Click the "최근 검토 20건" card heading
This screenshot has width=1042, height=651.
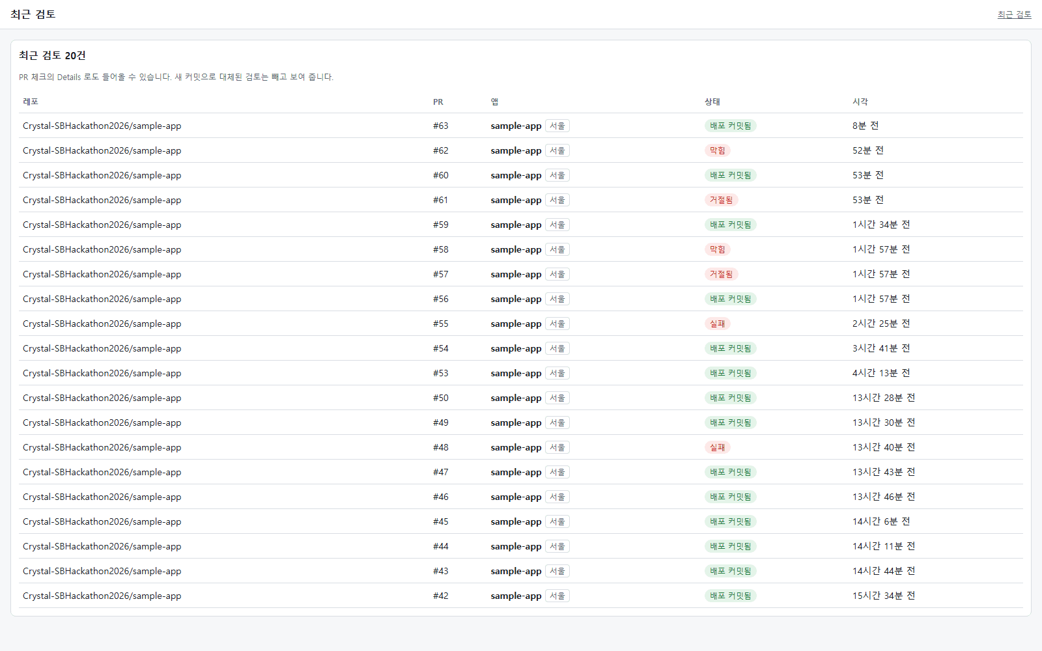tap(52, 55)
